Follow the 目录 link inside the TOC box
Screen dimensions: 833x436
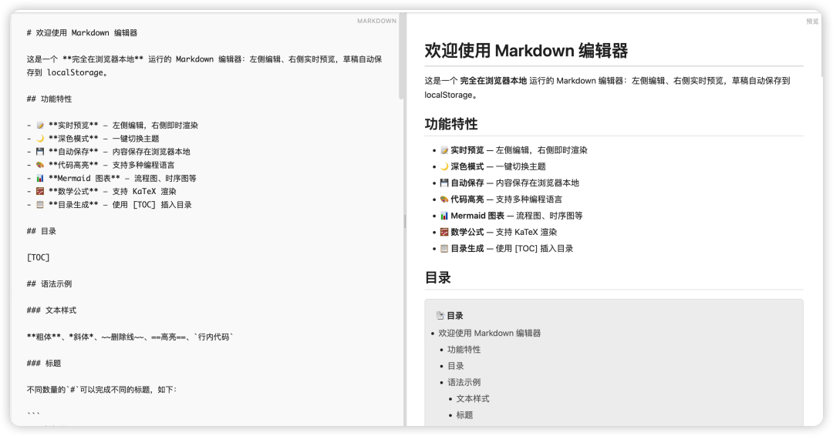click(x=455, y=366)
